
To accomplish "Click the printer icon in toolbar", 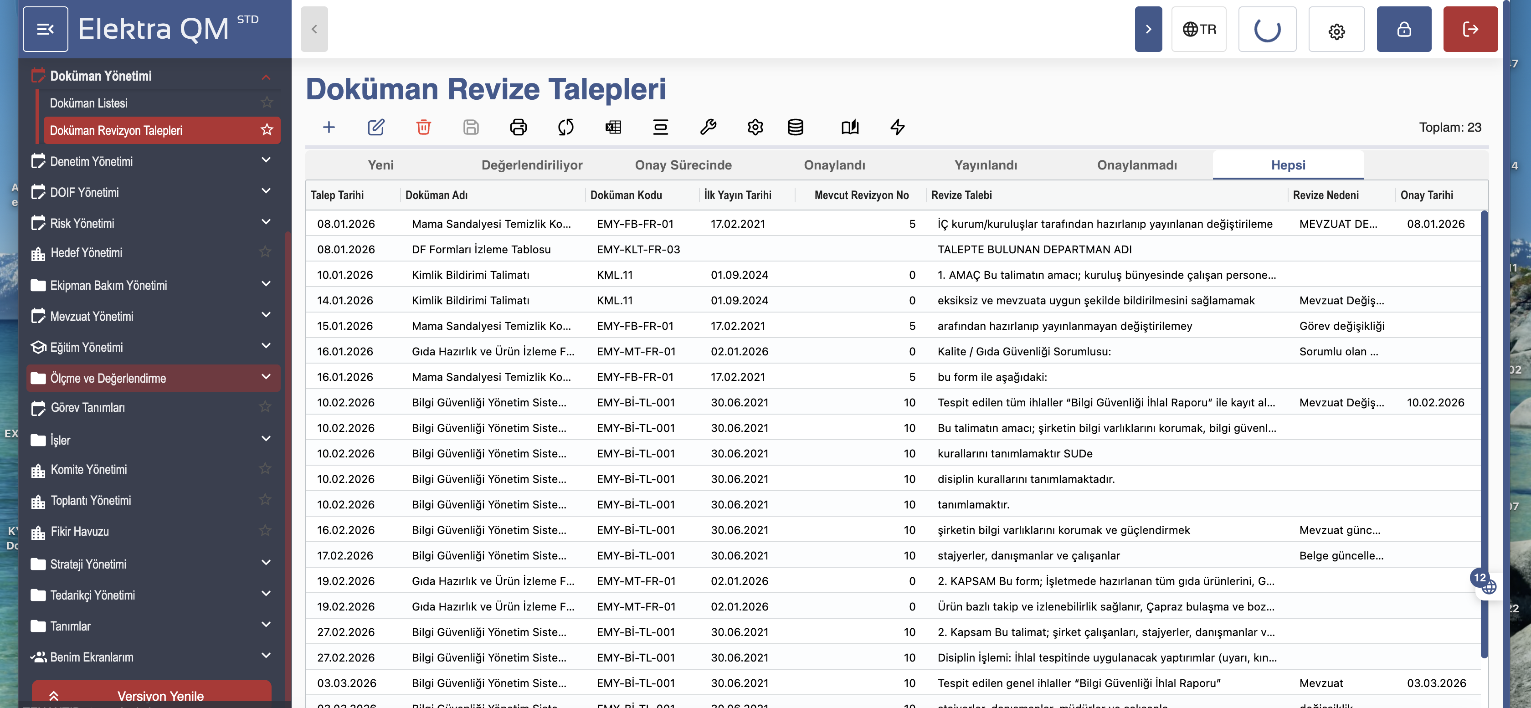I will (x=518, y=127).
